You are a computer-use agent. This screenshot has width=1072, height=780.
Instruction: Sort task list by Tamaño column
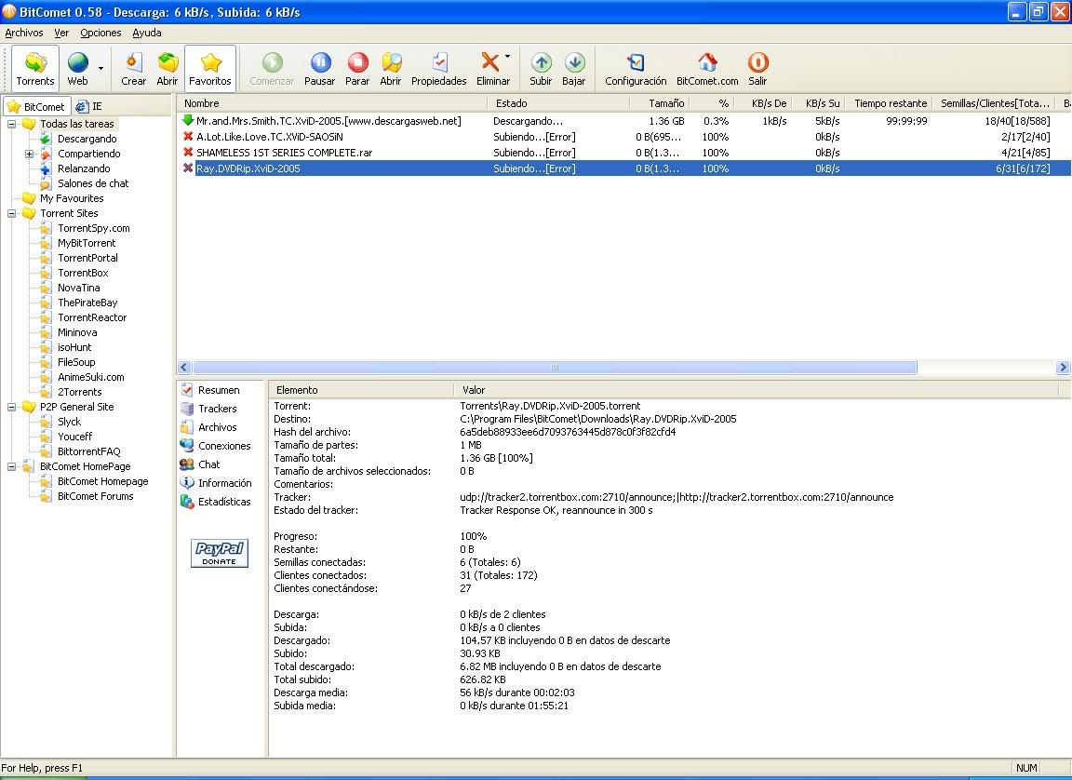tap(659, 103)
